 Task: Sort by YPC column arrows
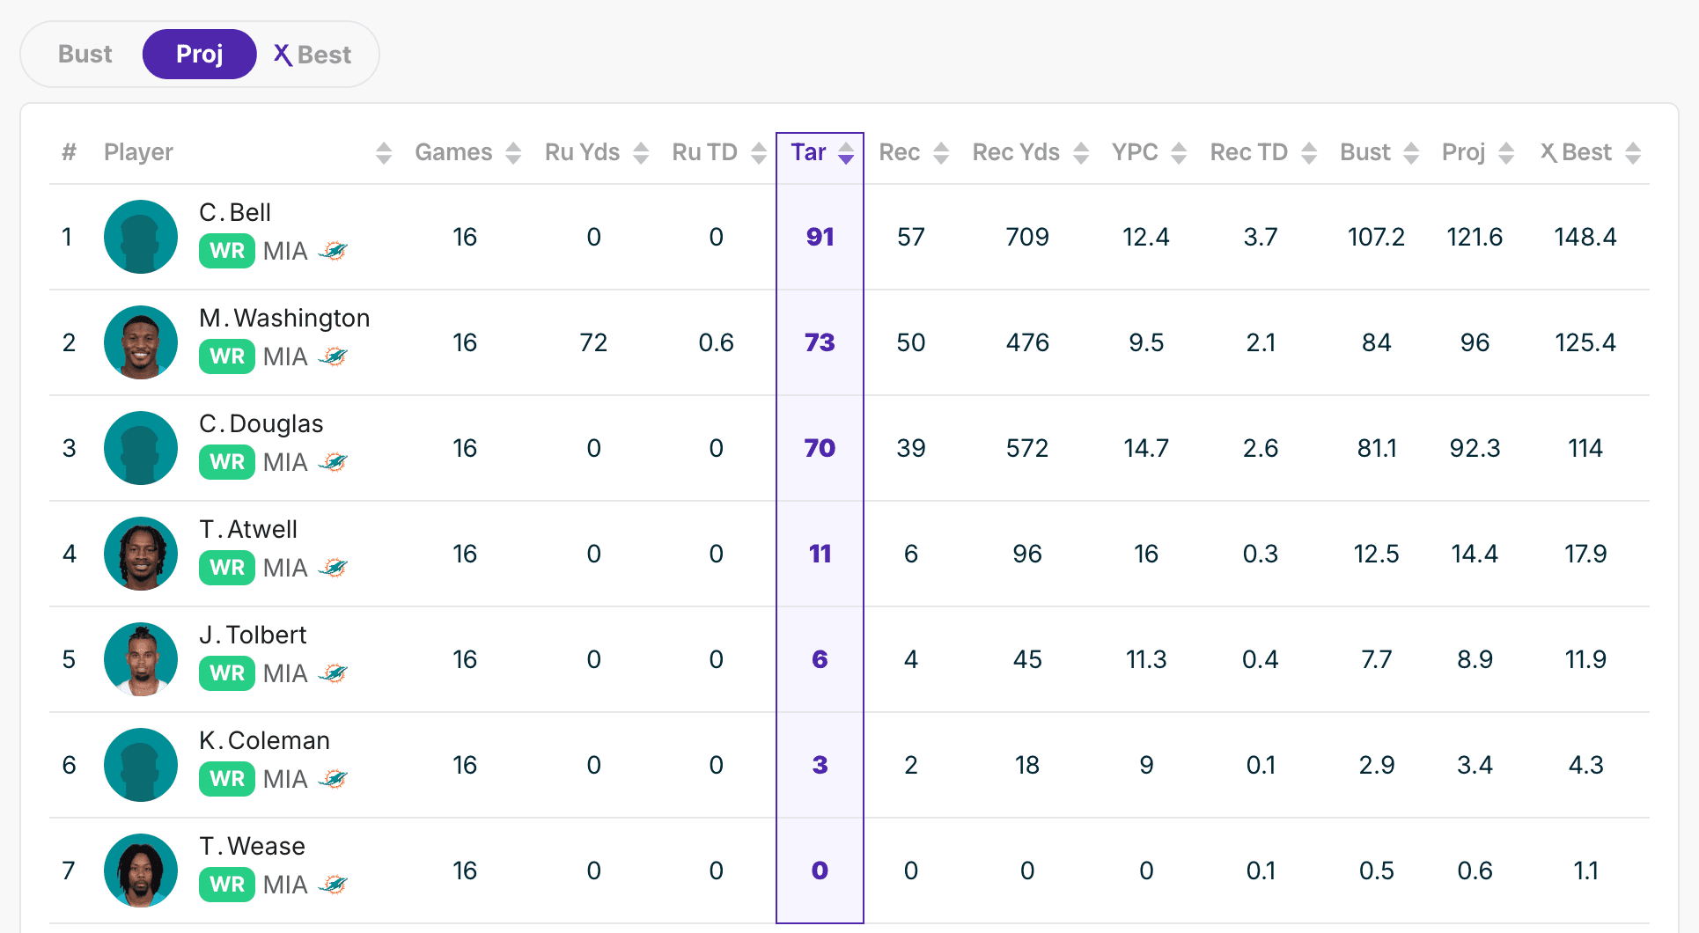click(1179, 153)
